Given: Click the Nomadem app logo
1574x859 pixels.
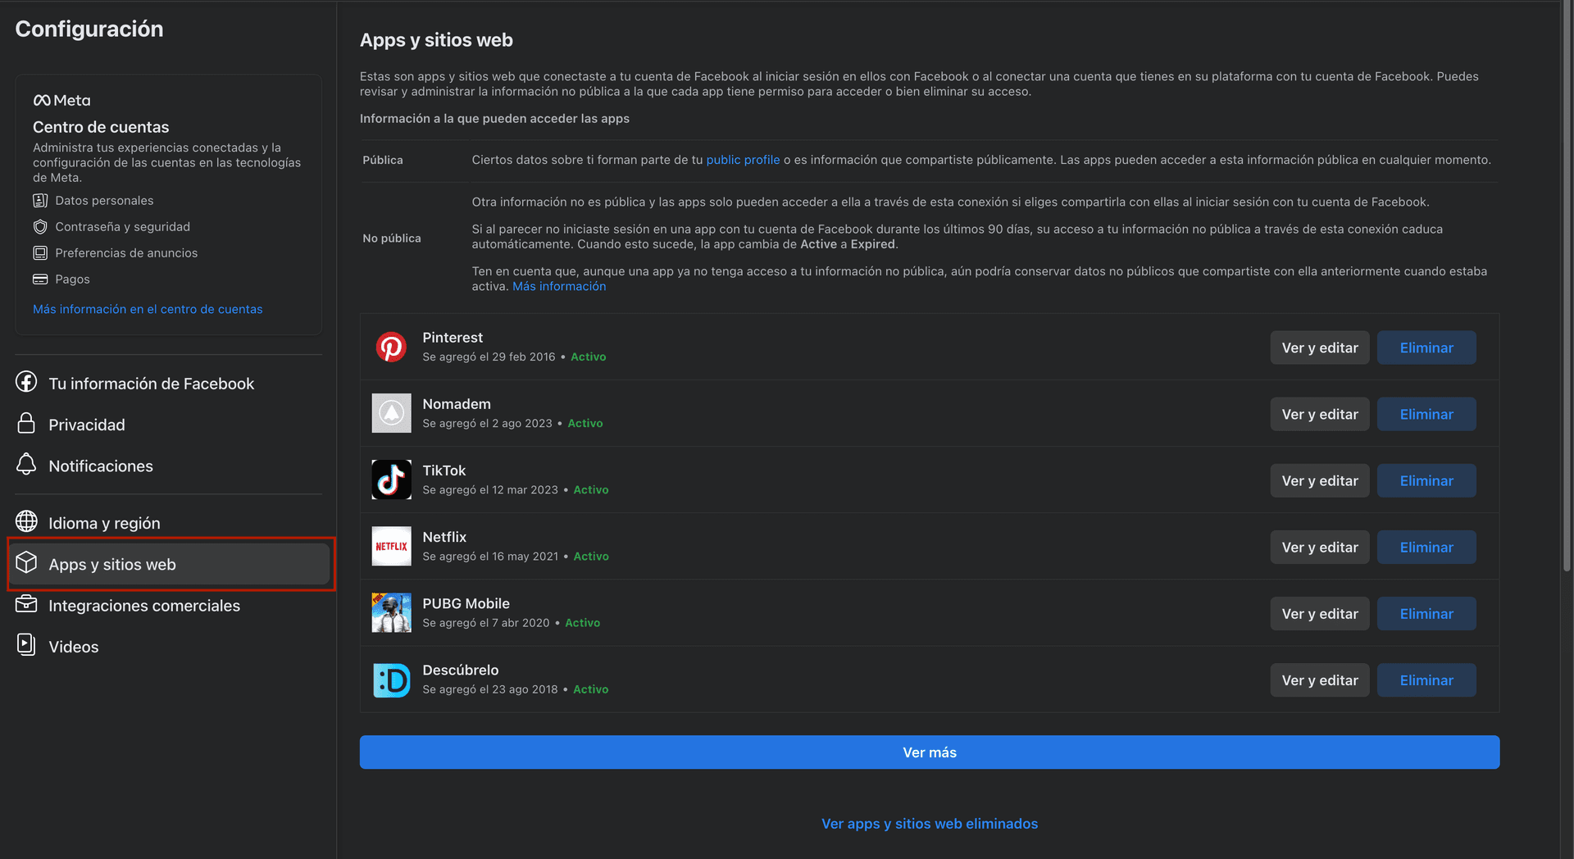Looking at the screenshot, I should tap(391, 413).
